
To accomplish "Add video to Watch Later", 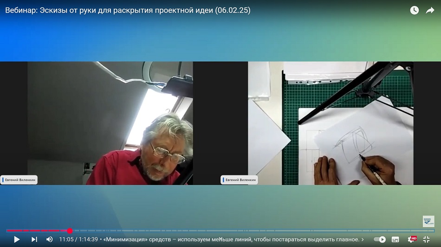I will 415,10.
